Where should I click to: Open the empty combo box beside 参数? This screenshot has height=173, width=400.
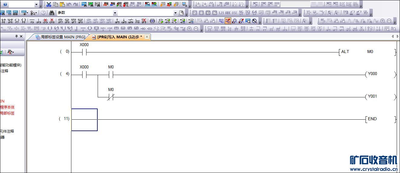[x=175, y=13]
